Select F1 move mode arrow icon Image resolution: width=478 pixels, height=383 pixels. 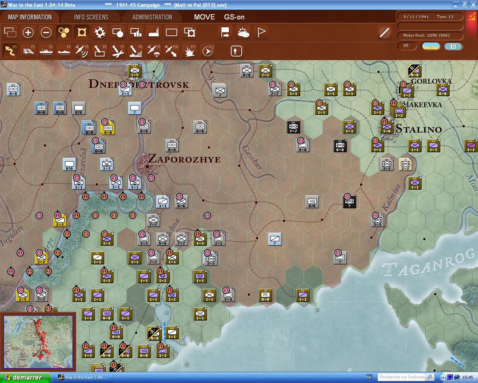[x=10, y=50]
